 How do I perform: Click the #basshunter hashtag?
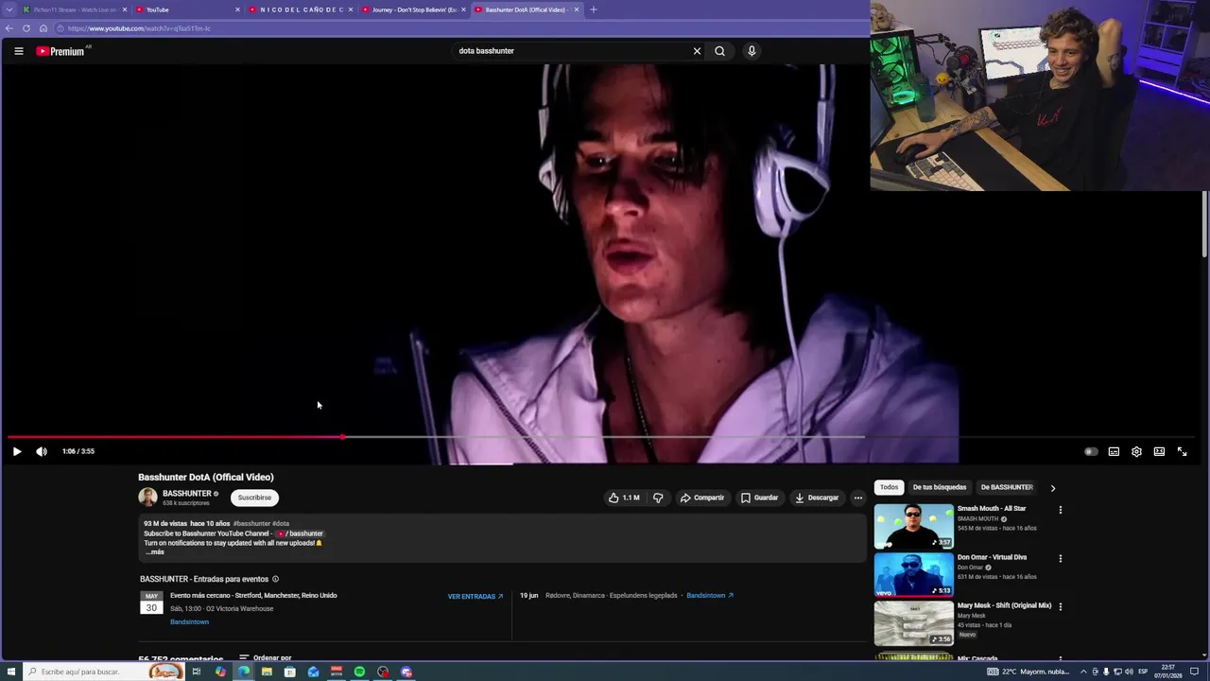(x=251, y=523)
